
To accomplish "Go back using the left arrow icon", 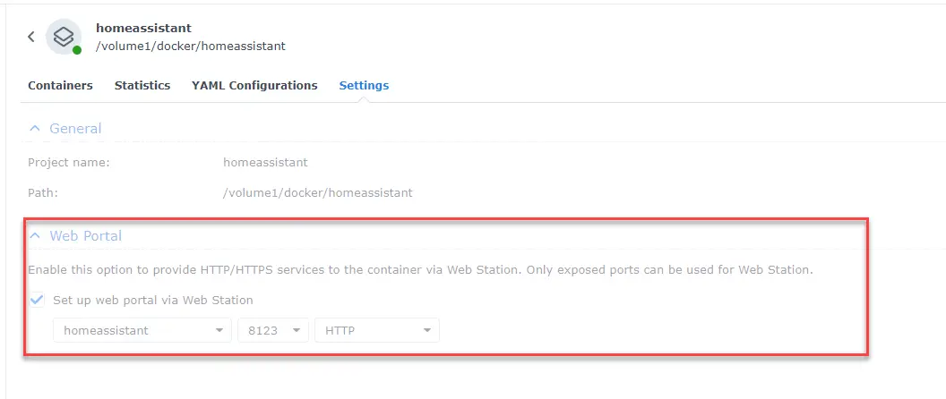I will point(30,37).
